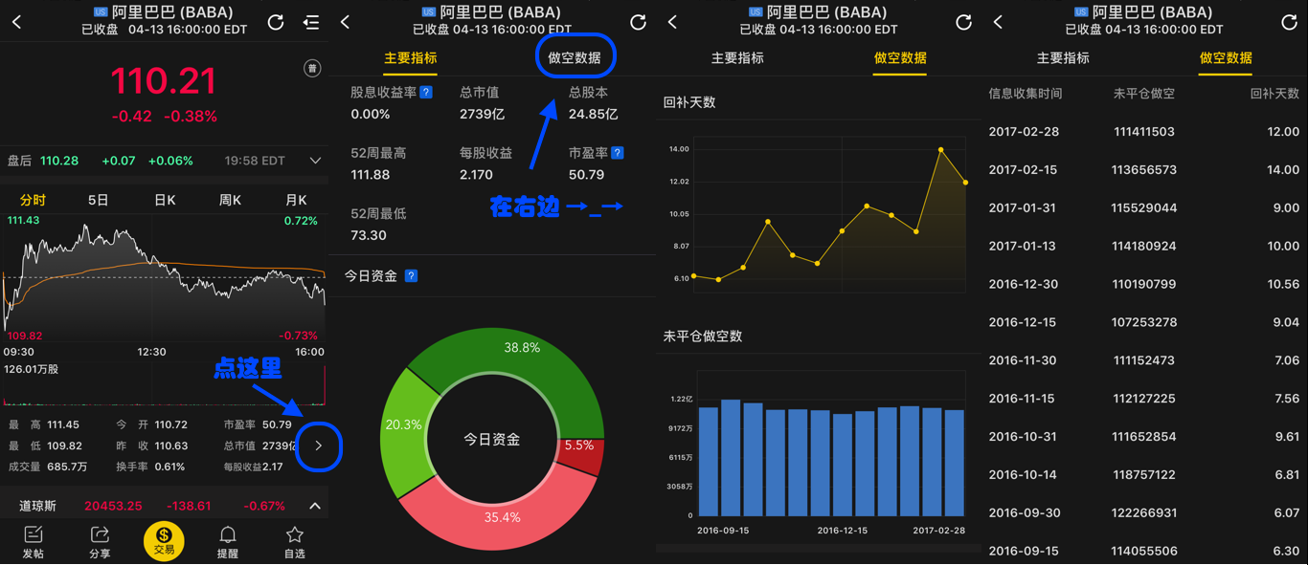Image resolution: width=1308 pixels, height=565 pixels.
Task: Select the 2017-02-28 short interest row
Action: 1139,131
